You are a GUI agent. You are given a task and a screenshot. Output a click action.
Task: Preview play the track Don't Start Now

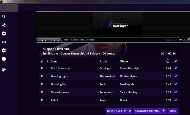[42, 68]
